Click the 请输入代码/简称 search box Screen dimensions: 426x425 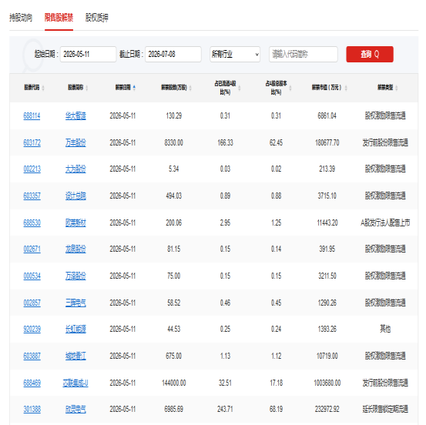tap(304, 55)
